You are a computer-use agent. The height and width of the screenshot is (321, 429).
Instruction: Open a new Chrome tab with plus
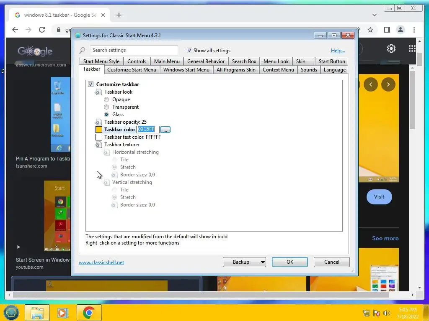(x=119, y=15)
